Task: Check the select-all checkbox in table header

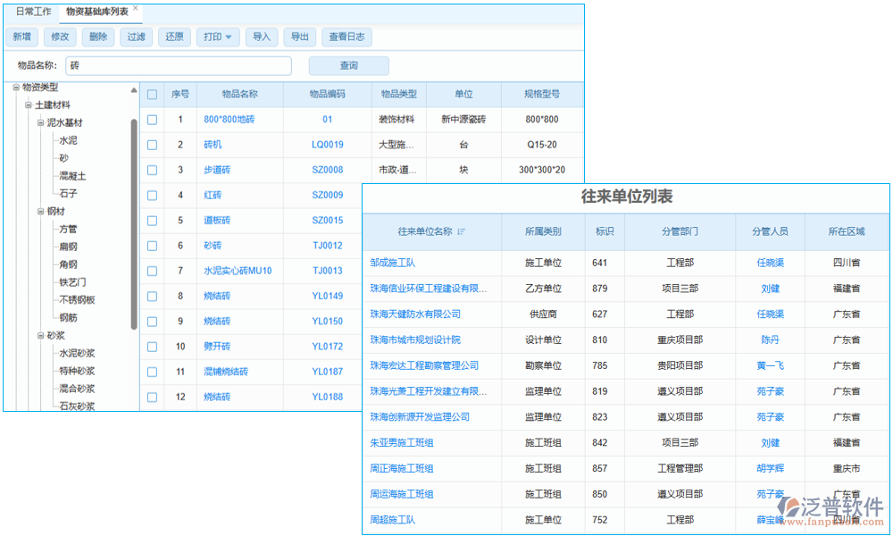Action: pyautogui.click(x=152, y=94)
